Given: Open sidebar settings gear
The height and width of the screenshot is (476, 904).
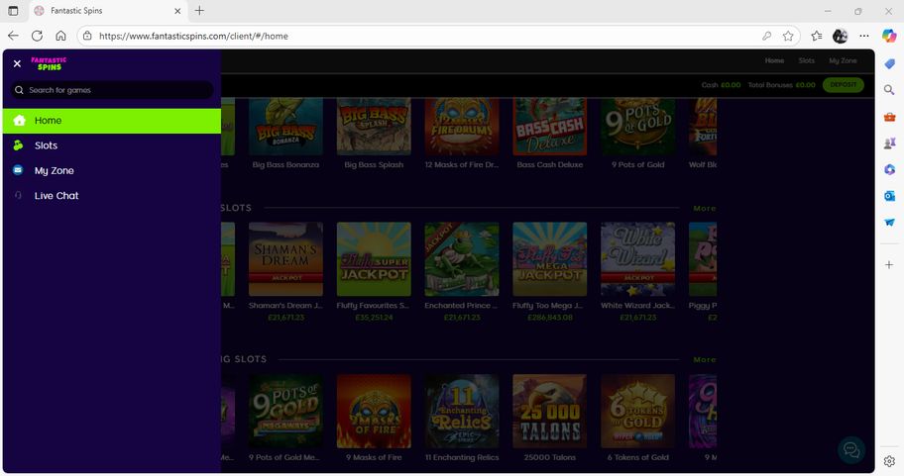Looking at the screenshot, I should 889,461.
